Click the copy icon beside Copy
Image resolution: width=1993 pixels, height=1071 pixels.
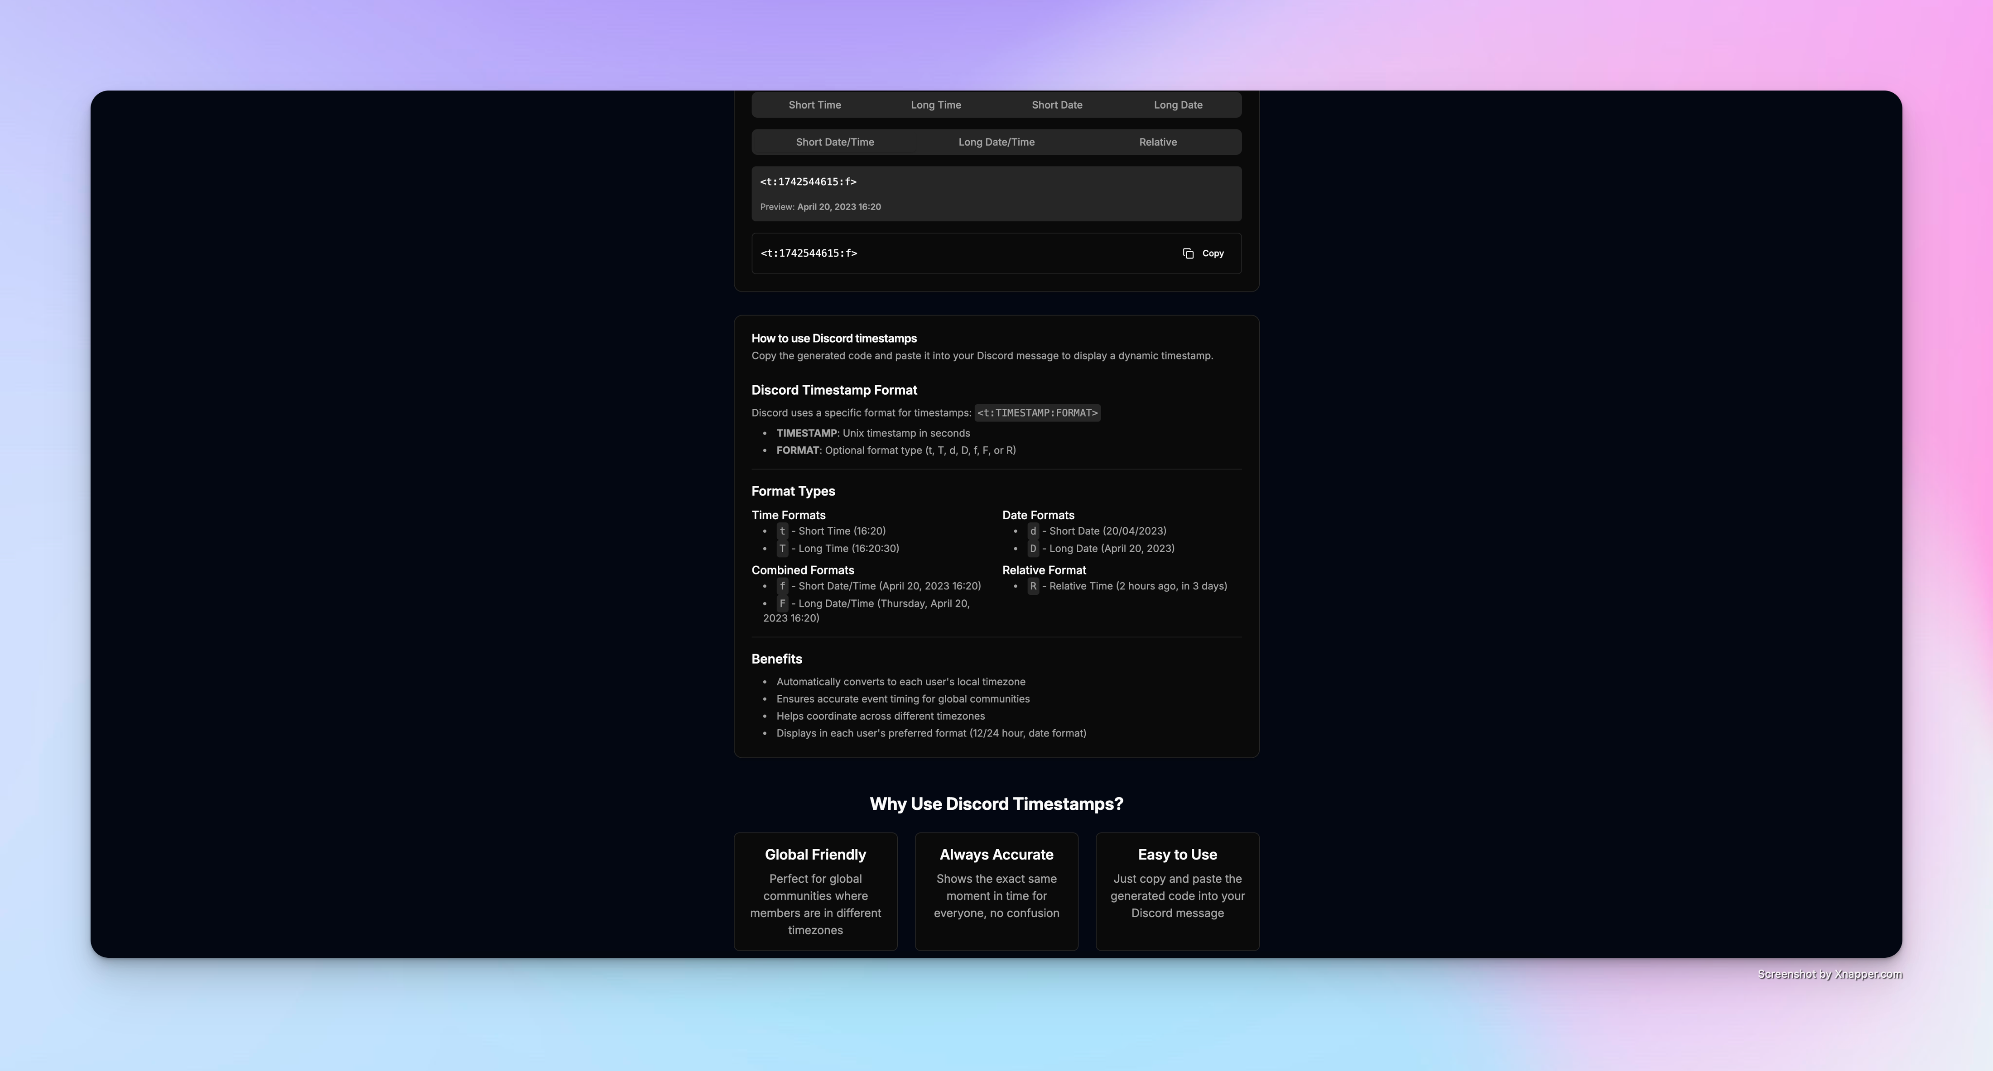click(x=1189, y=253)
